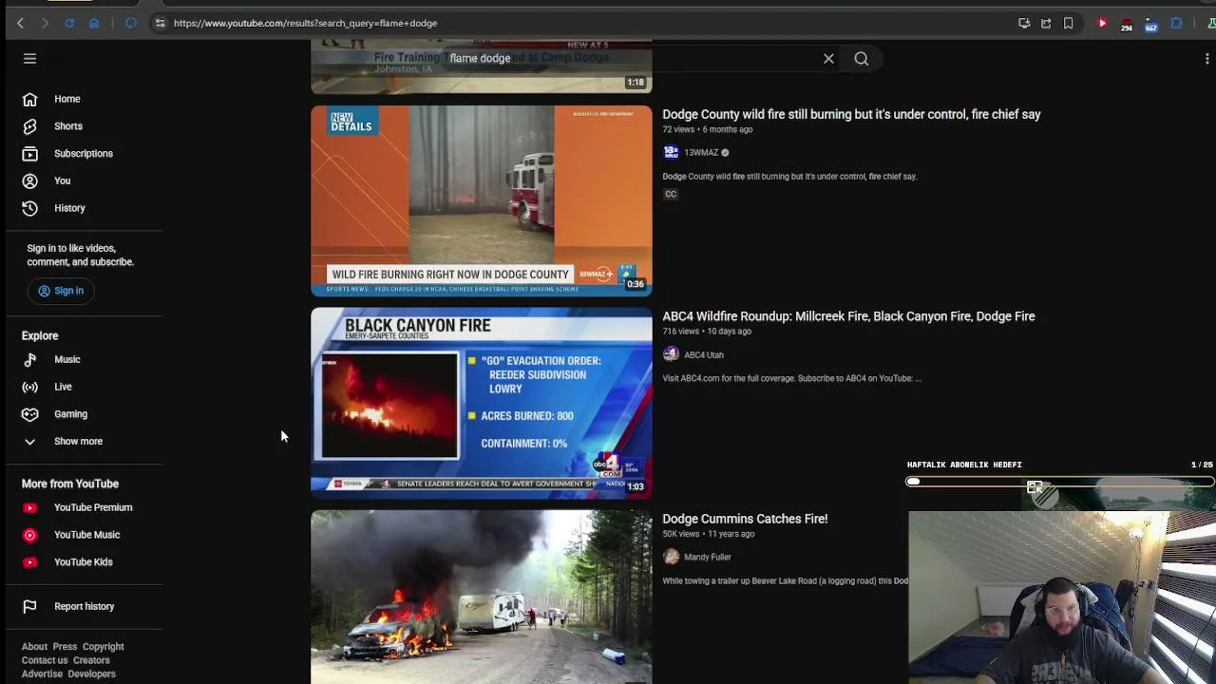The height and width of the screenshot is (684, 1216).
Task: Click the Black Canyon Fire video thumbnail
Action: [x=482, y=403]
